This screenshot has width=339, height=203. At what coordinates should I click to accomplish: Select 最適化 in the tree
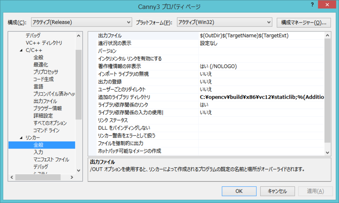tap(41, 65)
